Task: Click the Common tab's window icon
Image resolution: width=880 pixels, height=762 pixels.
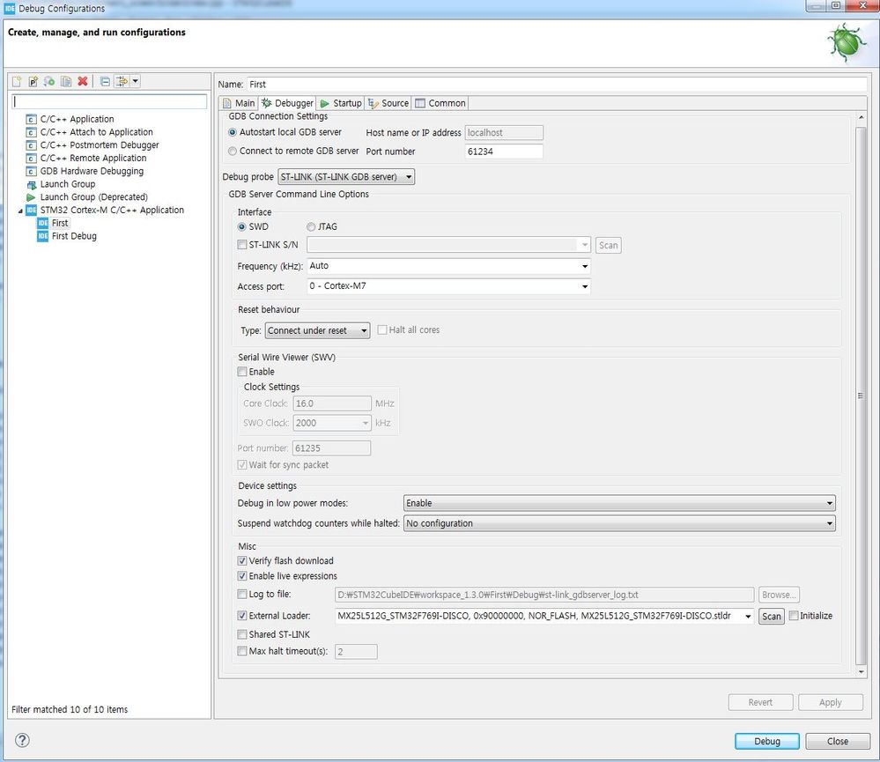Action: coord(420,103)
